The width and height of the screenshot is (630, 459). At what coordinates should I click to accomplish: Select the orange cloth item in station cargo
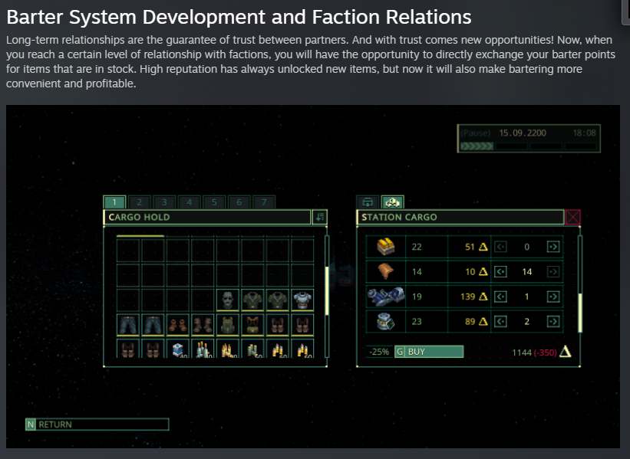tap(386, 271)
